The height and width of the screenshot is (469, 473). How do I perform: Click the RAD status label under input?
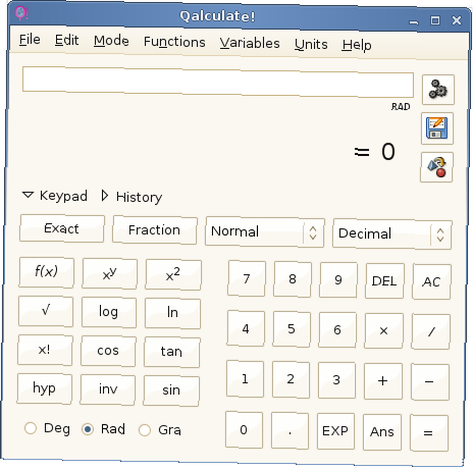coord(401,106)
